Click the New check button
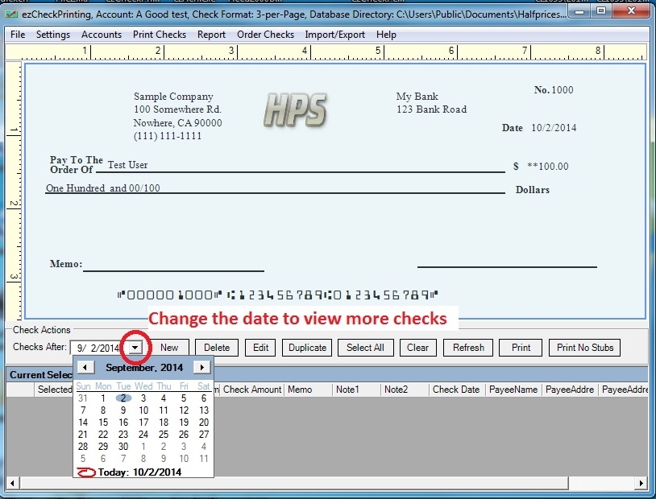This screenshot has width=656, height=499. coord(169,348)
